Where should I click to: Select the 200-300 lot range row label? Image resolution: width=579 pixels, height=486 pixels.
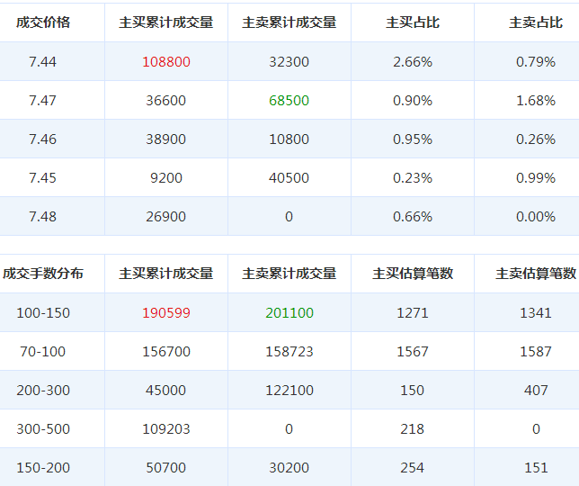click(x=43, y=391)
